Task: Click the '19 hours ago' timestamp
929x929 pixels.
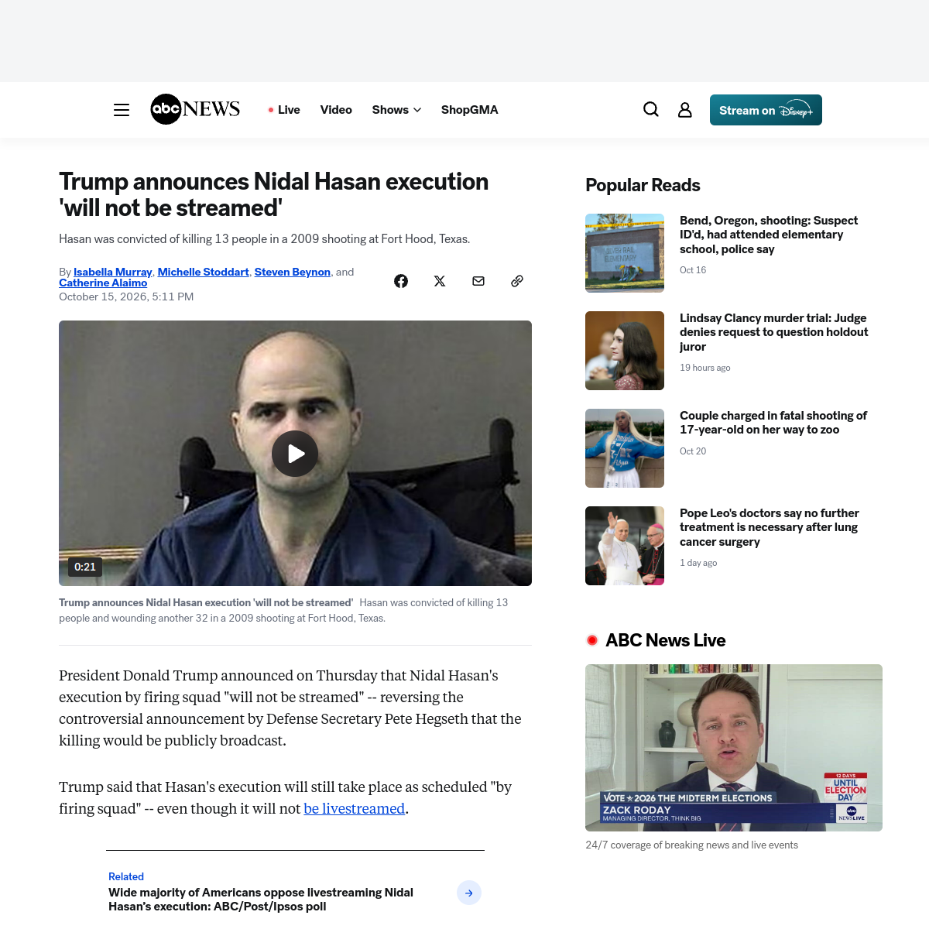Action: (705, 368)
